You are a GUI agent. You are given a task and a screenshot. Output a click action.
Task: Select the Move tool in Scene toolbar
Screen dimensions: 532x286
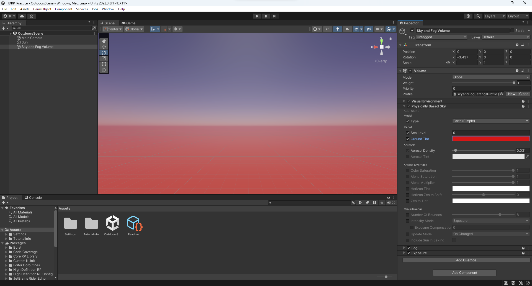tap(104, 47)
